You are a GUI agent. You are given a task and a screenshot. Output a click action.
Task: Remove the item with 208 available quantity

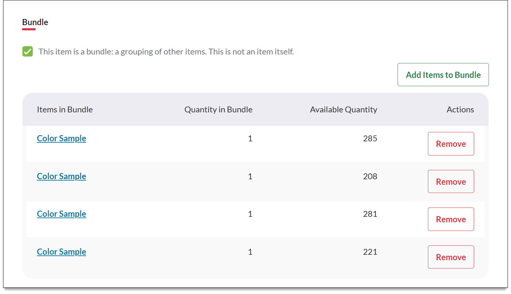[x=451, y=181]
